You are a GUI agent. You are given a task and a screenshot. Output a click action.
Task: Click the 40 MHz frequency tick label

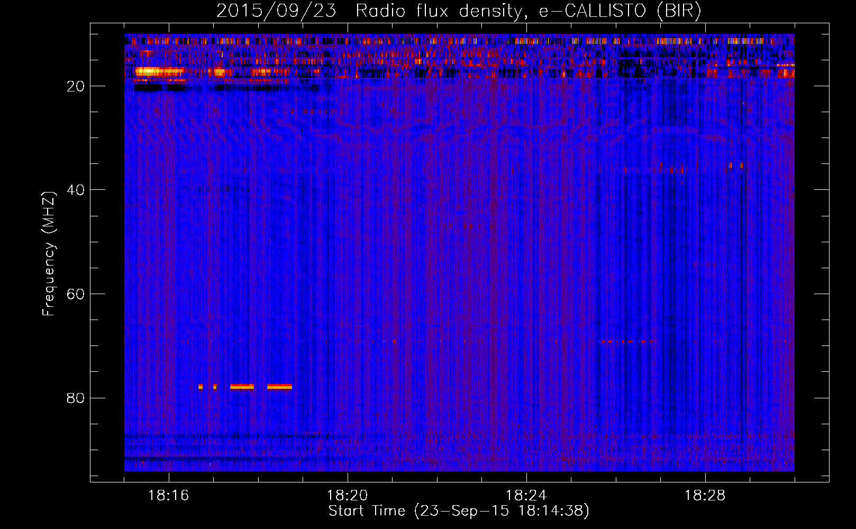coord(76,190)
